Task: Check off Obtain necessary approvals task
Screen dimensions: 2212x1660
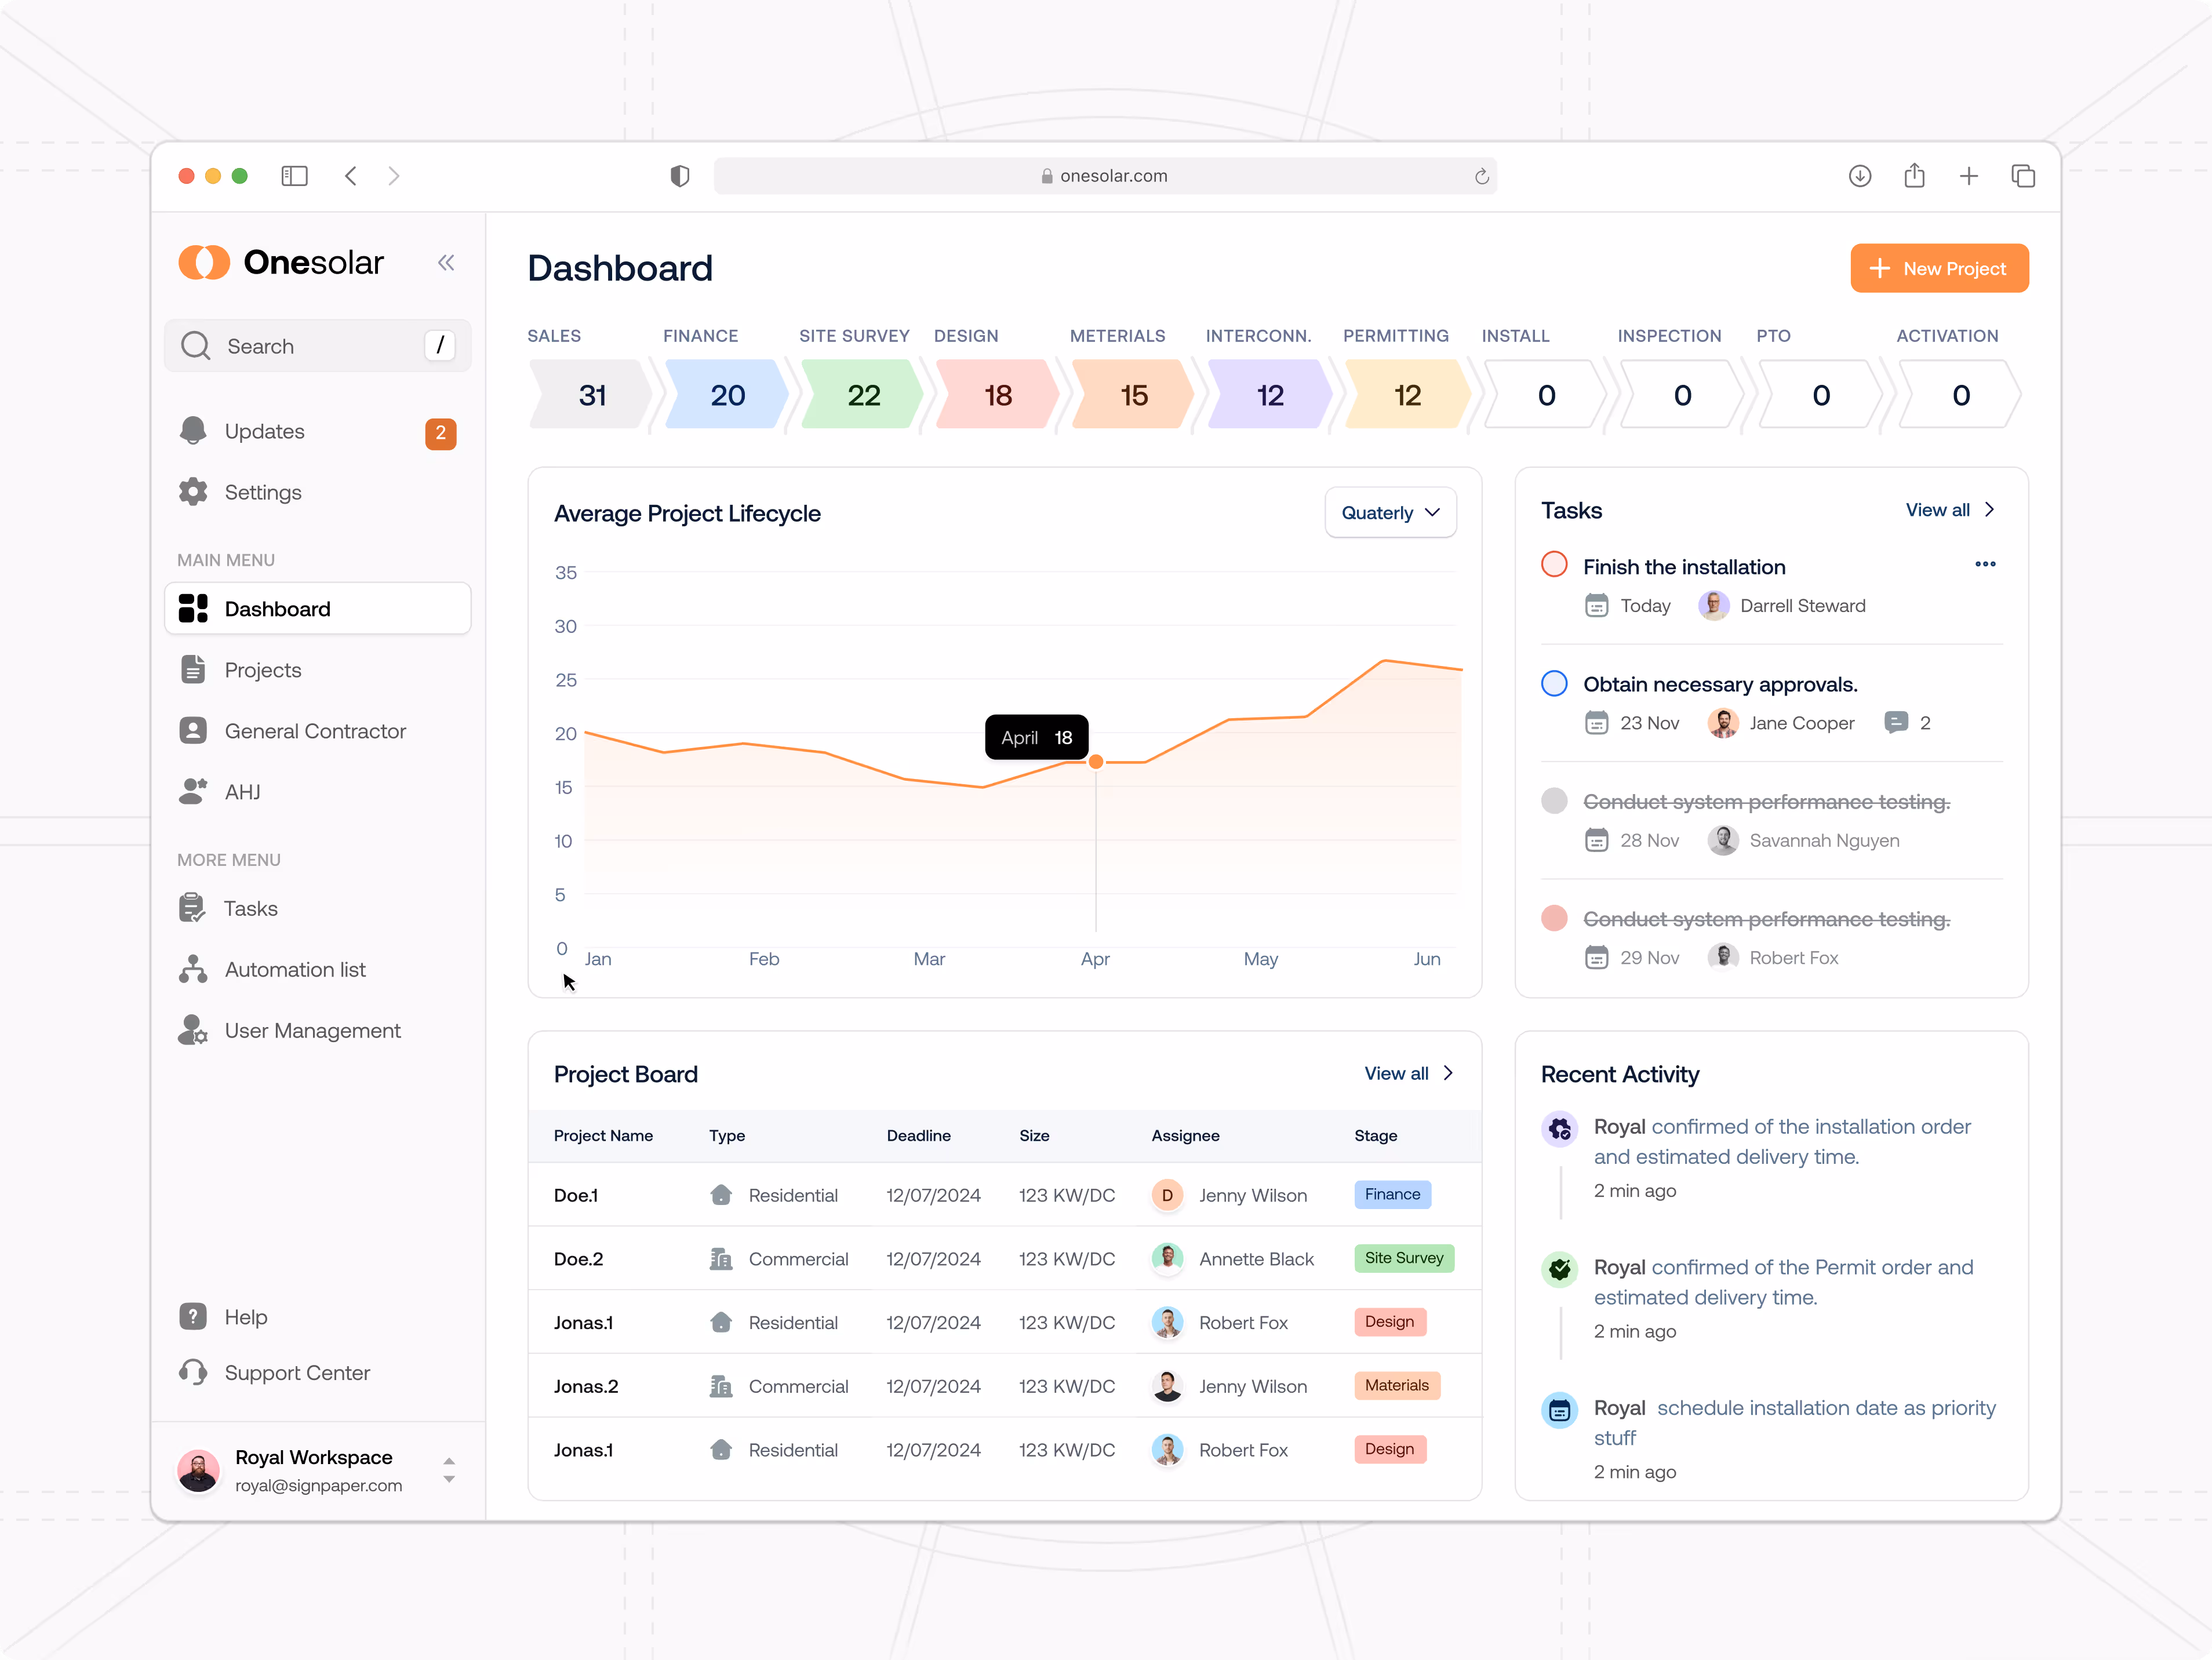Action: pos(1554,684)
